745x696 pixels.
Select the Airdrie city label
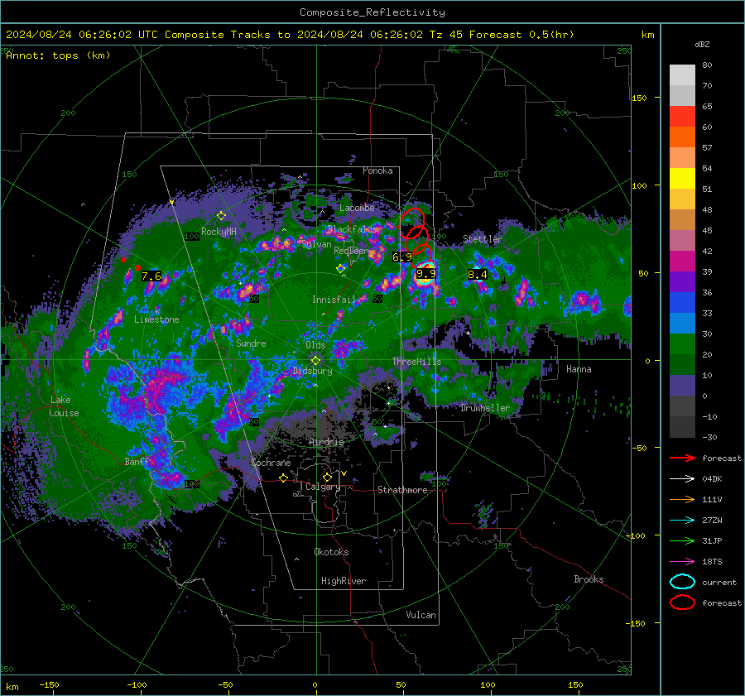click(326, 442)
